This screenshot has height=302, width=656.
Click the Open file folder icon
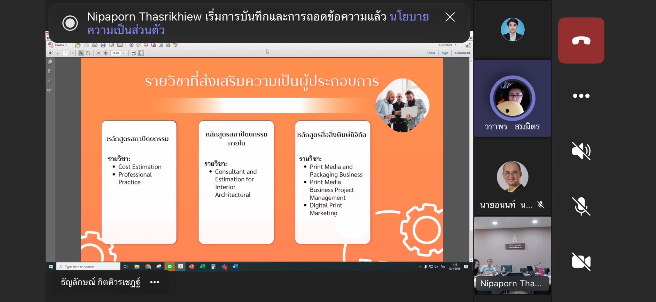tap(78, 45)
